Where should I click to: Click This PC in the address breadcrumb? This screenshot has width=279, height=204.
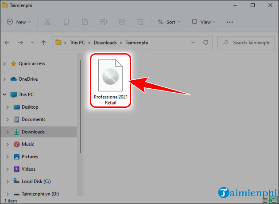click(77, 43)
